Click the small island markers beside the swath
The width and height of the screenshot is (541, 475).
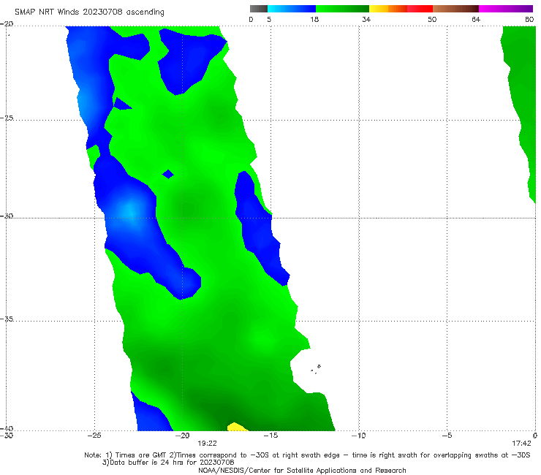pos(315,369)
